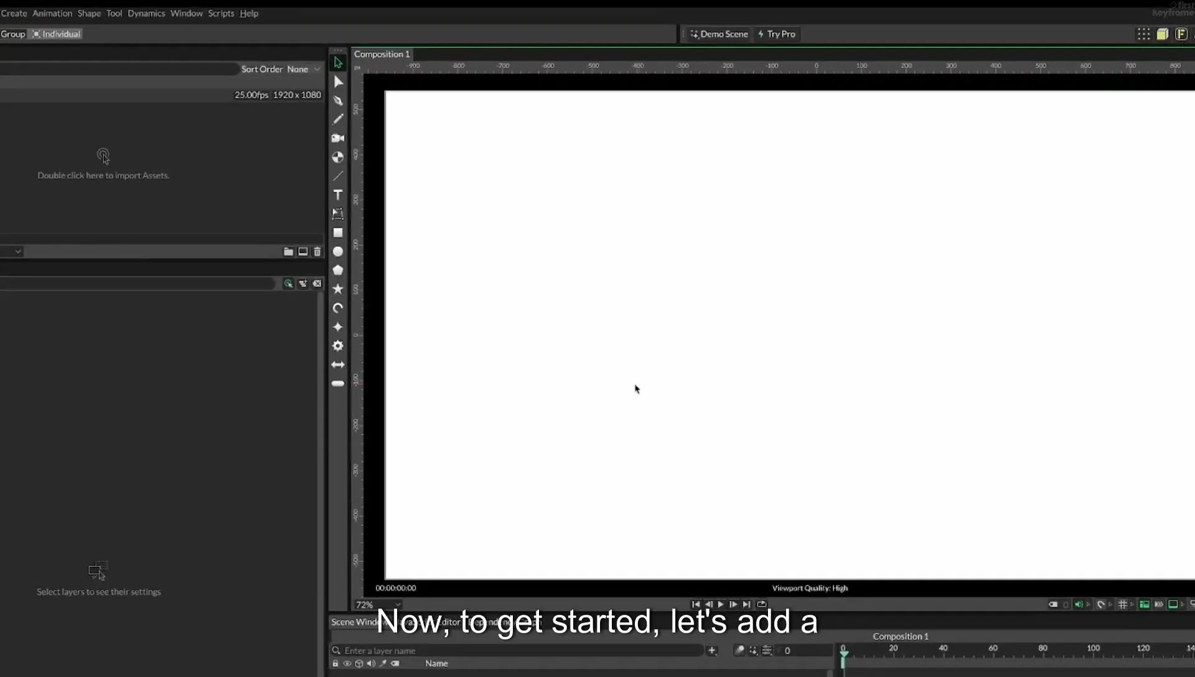The width and height of the screenshot is (1195, 677).
Task: Pick the pivot point tool
Action: click(338, 157)
